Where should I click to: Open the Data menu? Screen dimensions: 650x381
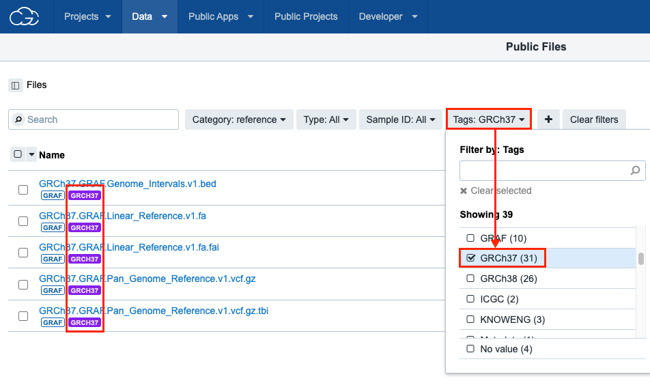150,16
